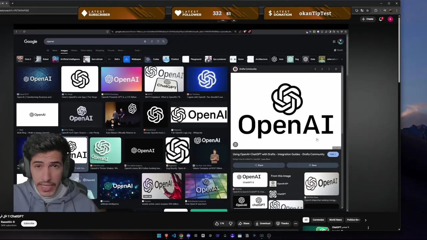Open the Learn More copyright link

coord(266,159)
